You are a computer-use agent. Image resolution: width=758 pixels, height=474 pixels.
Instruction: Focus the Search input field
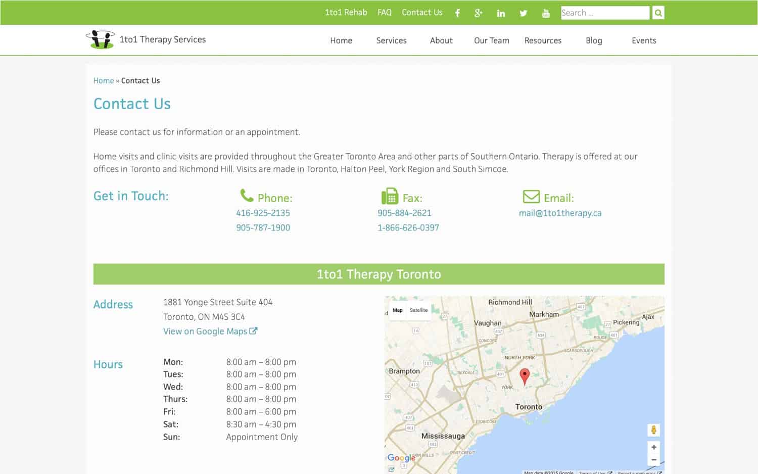pyautogui.click(x=605, y=13)
